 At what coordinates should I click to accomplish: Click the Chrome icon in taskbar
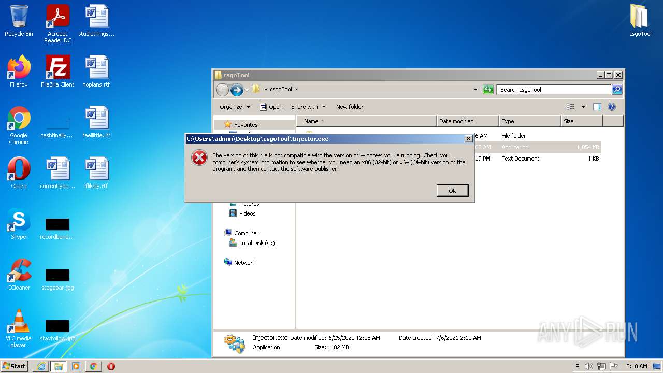93,366
